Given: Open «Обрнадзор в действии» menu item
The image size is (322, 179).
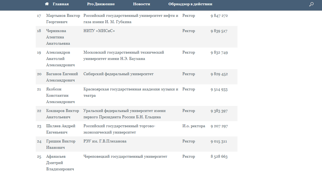Looking at the screenshot, I should [190, 4].
